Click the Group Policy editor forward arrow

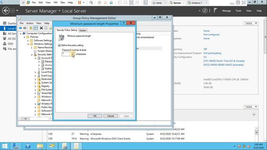coord(25,28)
